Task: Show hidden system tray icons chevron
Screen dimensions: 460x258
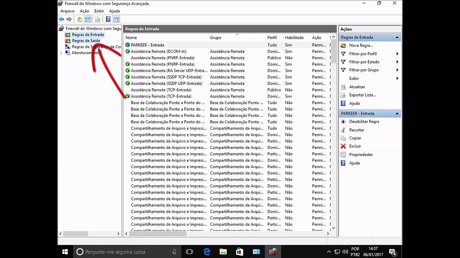Action: [329, 252]
